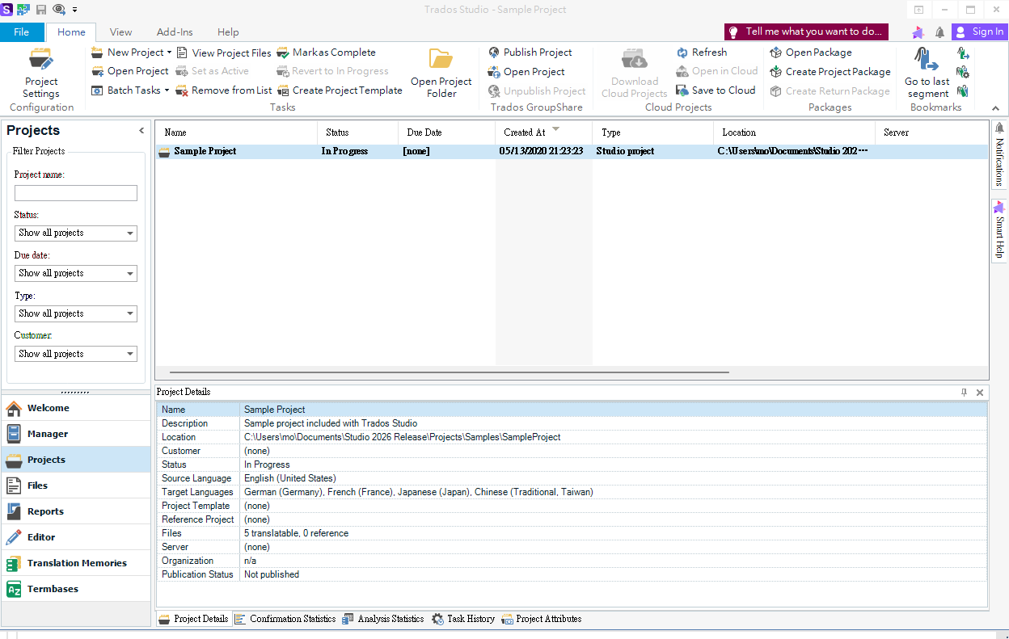1009x639 pixels.
Task: Sort the project list by the Created At column
Action: (x=544, y=132)
